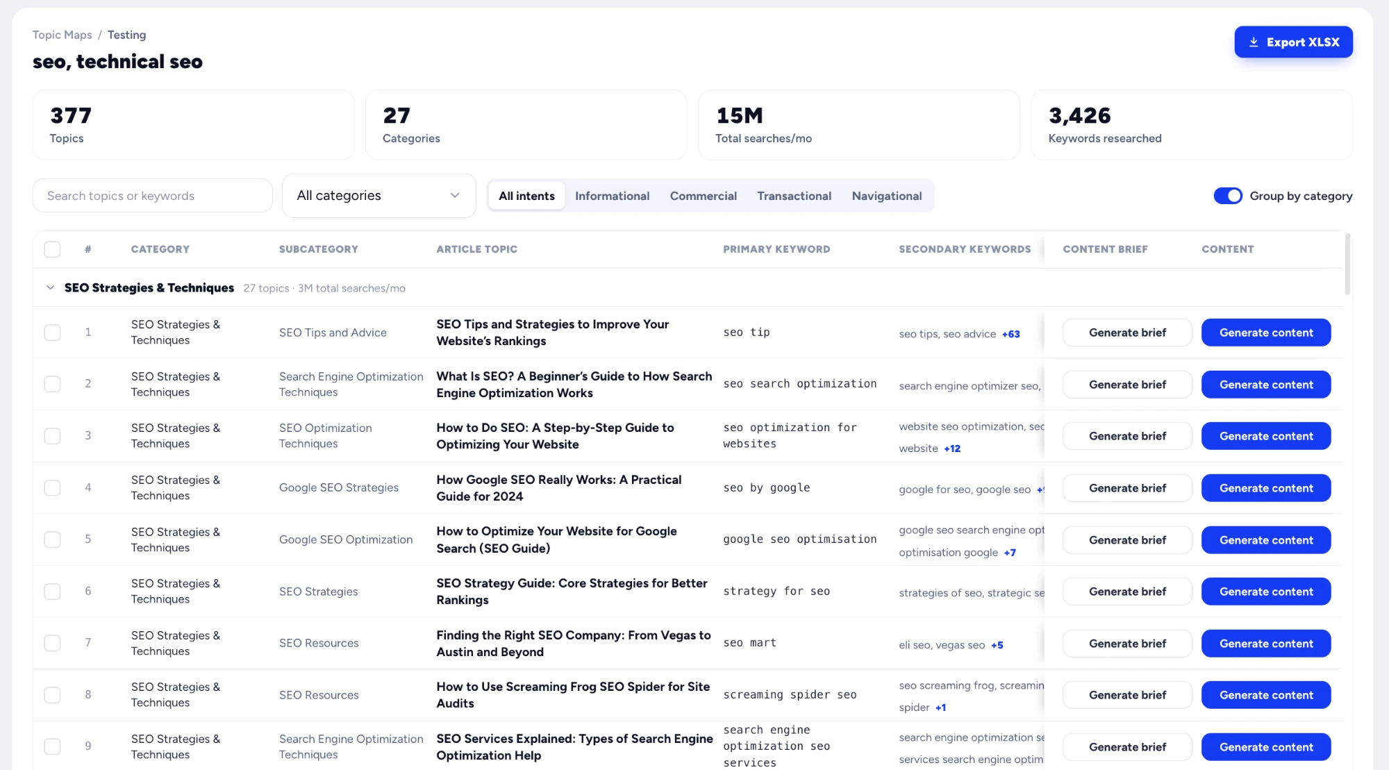Click the 377 Topics stat card

[193, 125]
